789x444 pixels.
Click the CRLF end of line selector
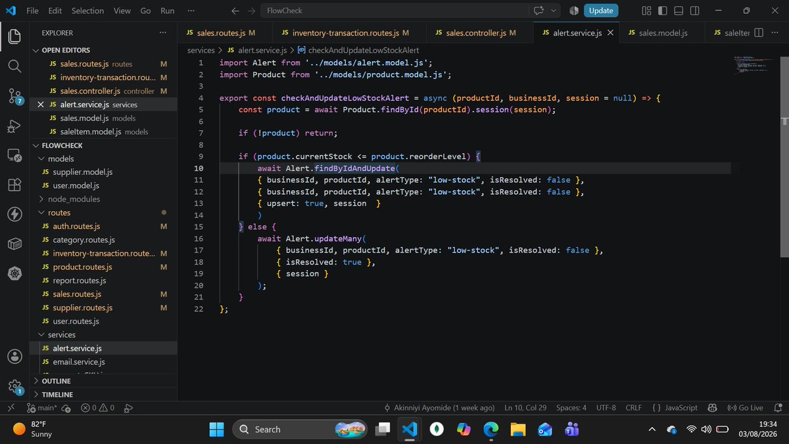click(633, 408)
